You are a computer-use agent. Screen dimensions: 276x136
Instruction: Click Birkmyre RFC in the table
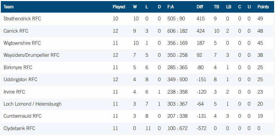pyautogui.click(x=18, y=67)
